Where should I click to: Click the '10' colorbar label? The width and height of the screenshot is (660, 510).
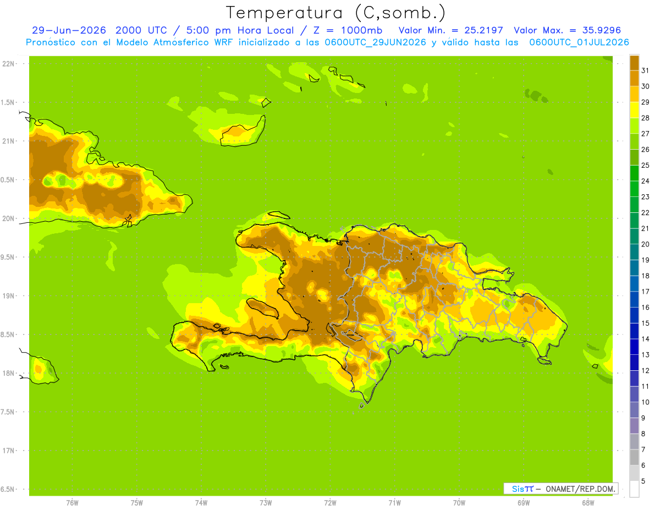point(646,402)
